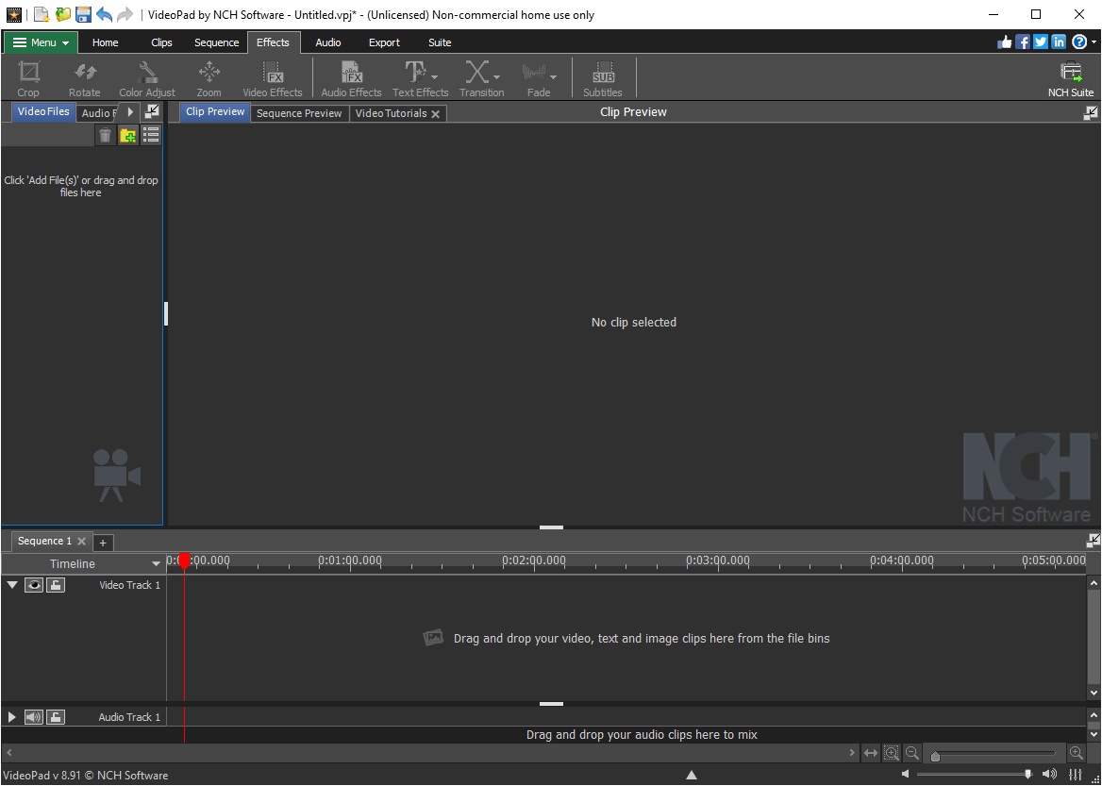Click the master volume slider handle
This screenshot has width=1102, height=786.
[1028, 774]
